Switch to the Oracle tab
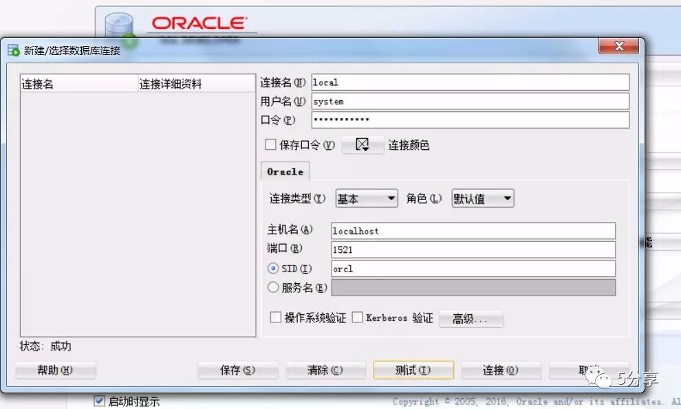This screenshot has height=409, width=681. coord(285,171)
